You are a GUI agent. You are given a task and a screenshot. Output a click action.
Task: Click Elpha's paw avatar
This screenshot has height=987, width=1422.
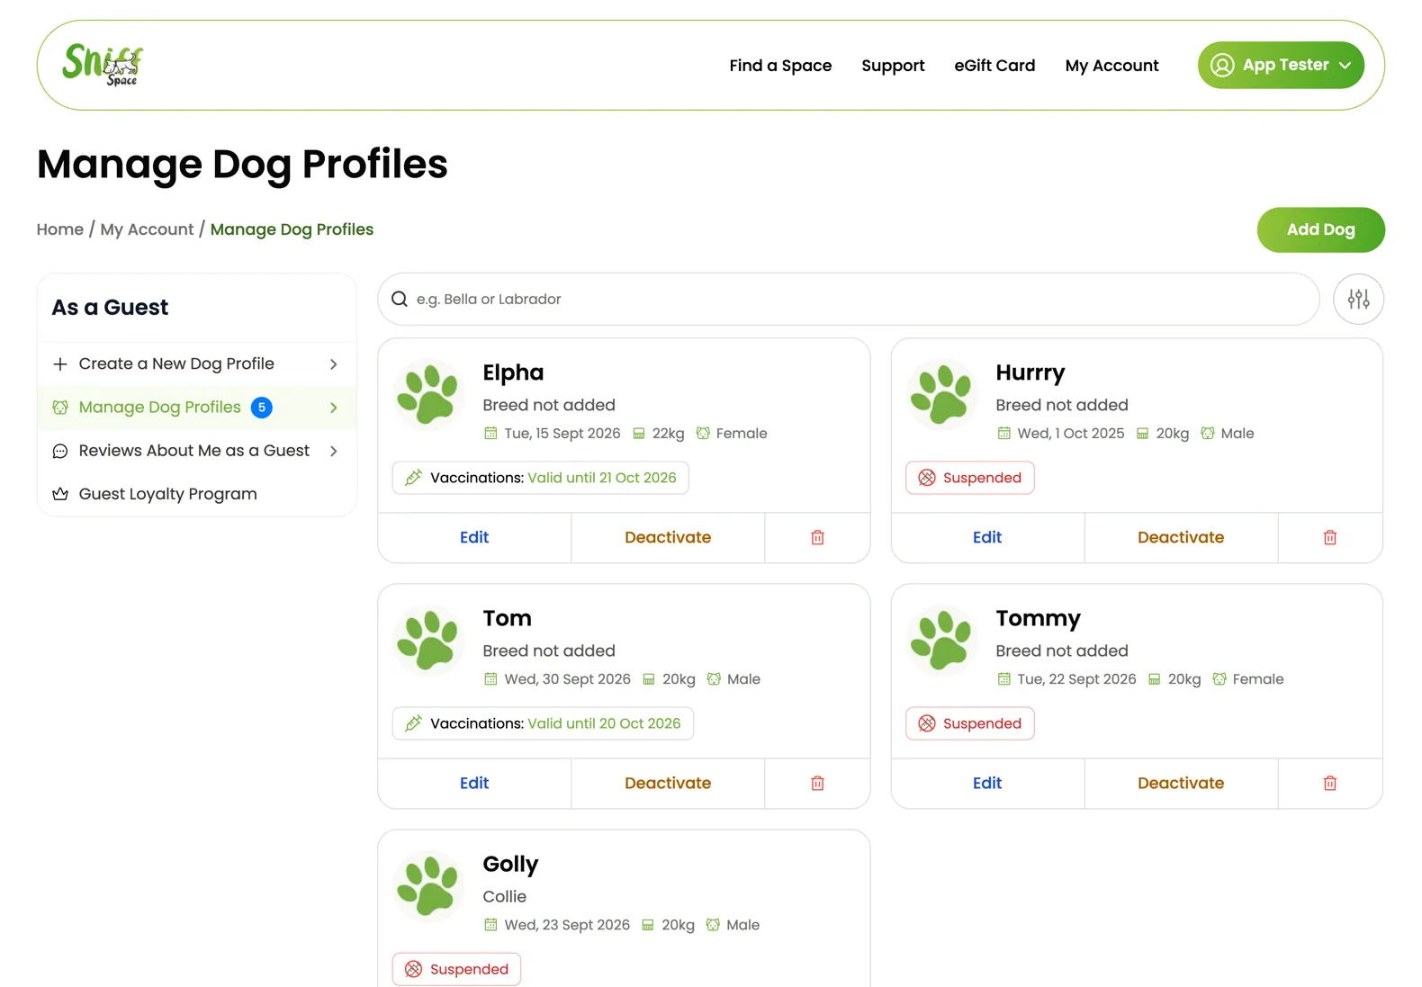click(429, 394)
